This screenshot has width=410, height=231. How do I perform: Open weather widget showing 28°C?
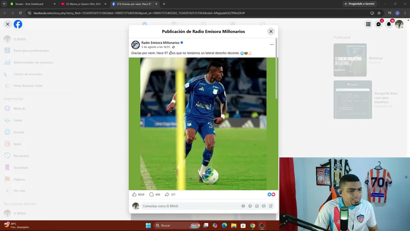17,225
